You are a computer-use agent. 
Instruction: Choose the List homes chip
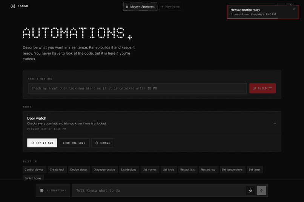150,170
